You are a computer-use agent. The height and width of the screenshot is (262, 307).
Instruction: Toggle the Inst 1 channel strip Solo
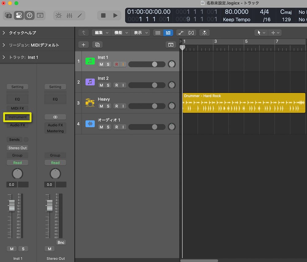point(23,249)
